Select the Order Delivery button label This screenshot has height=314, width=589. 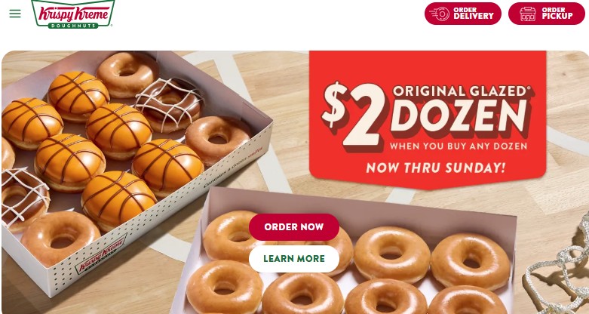(x=474, y=14)
